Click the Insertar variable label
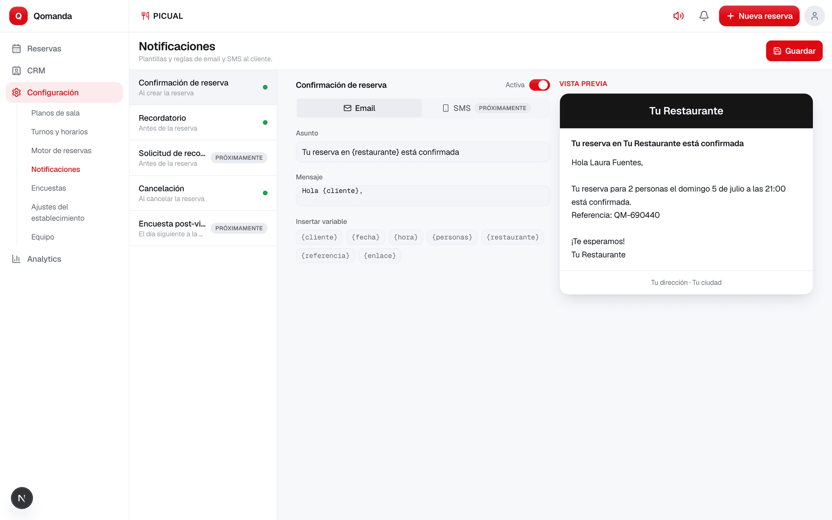 pos(321,221)
